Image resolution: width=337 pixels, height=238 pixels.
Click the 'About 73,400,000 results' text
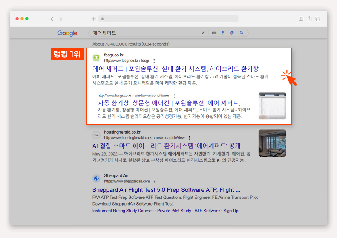(131, 44)
